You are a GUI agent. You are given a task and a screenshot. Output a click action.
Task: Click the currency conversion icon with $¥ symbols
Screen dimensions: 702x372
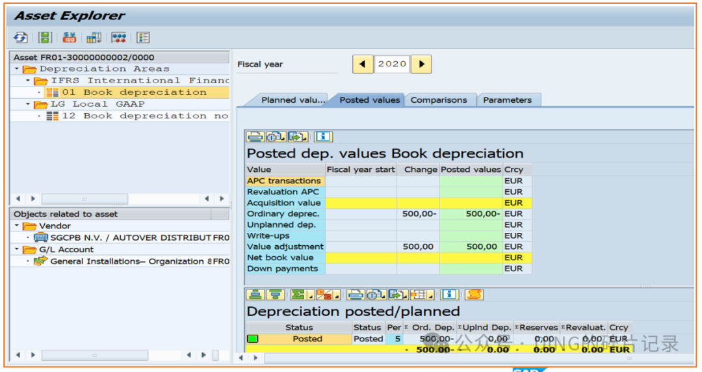(69, 37)
